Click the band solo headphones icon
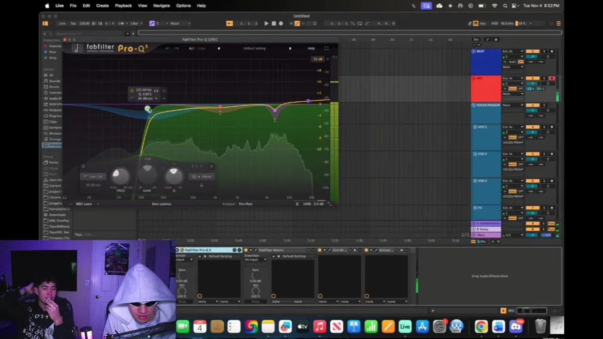Screen dimensions: 603x339 (156, 90)
